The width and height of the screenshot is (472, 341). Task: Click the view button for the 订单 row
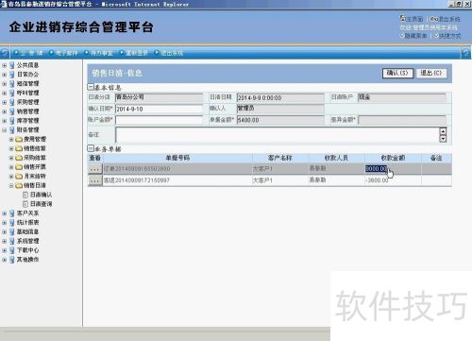click(x=95, y=169)
